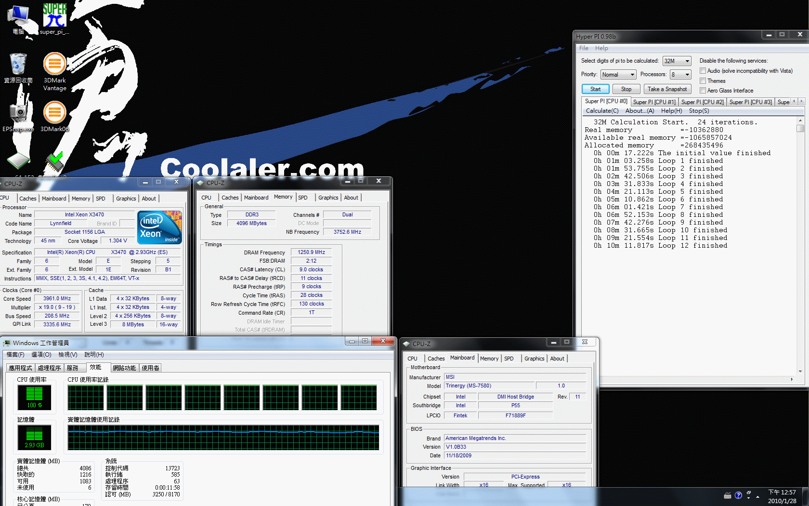
Task: Open Caches tab in CPU-Z processor window
Action: click(x=28, y=199)
